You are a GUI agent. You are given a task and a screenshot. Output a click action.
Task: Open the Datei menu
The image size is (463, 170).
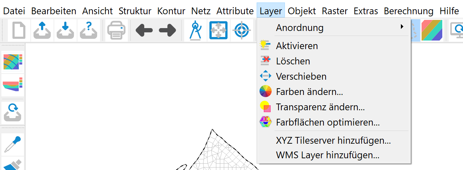pyautogui.click(x=14, y=11)
